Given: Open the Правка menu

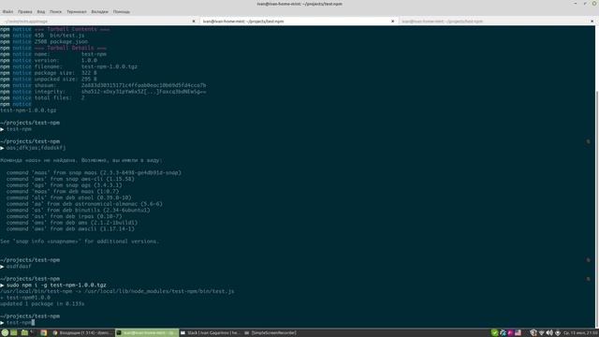Looking at the screenshot, I should click(25, 12).
